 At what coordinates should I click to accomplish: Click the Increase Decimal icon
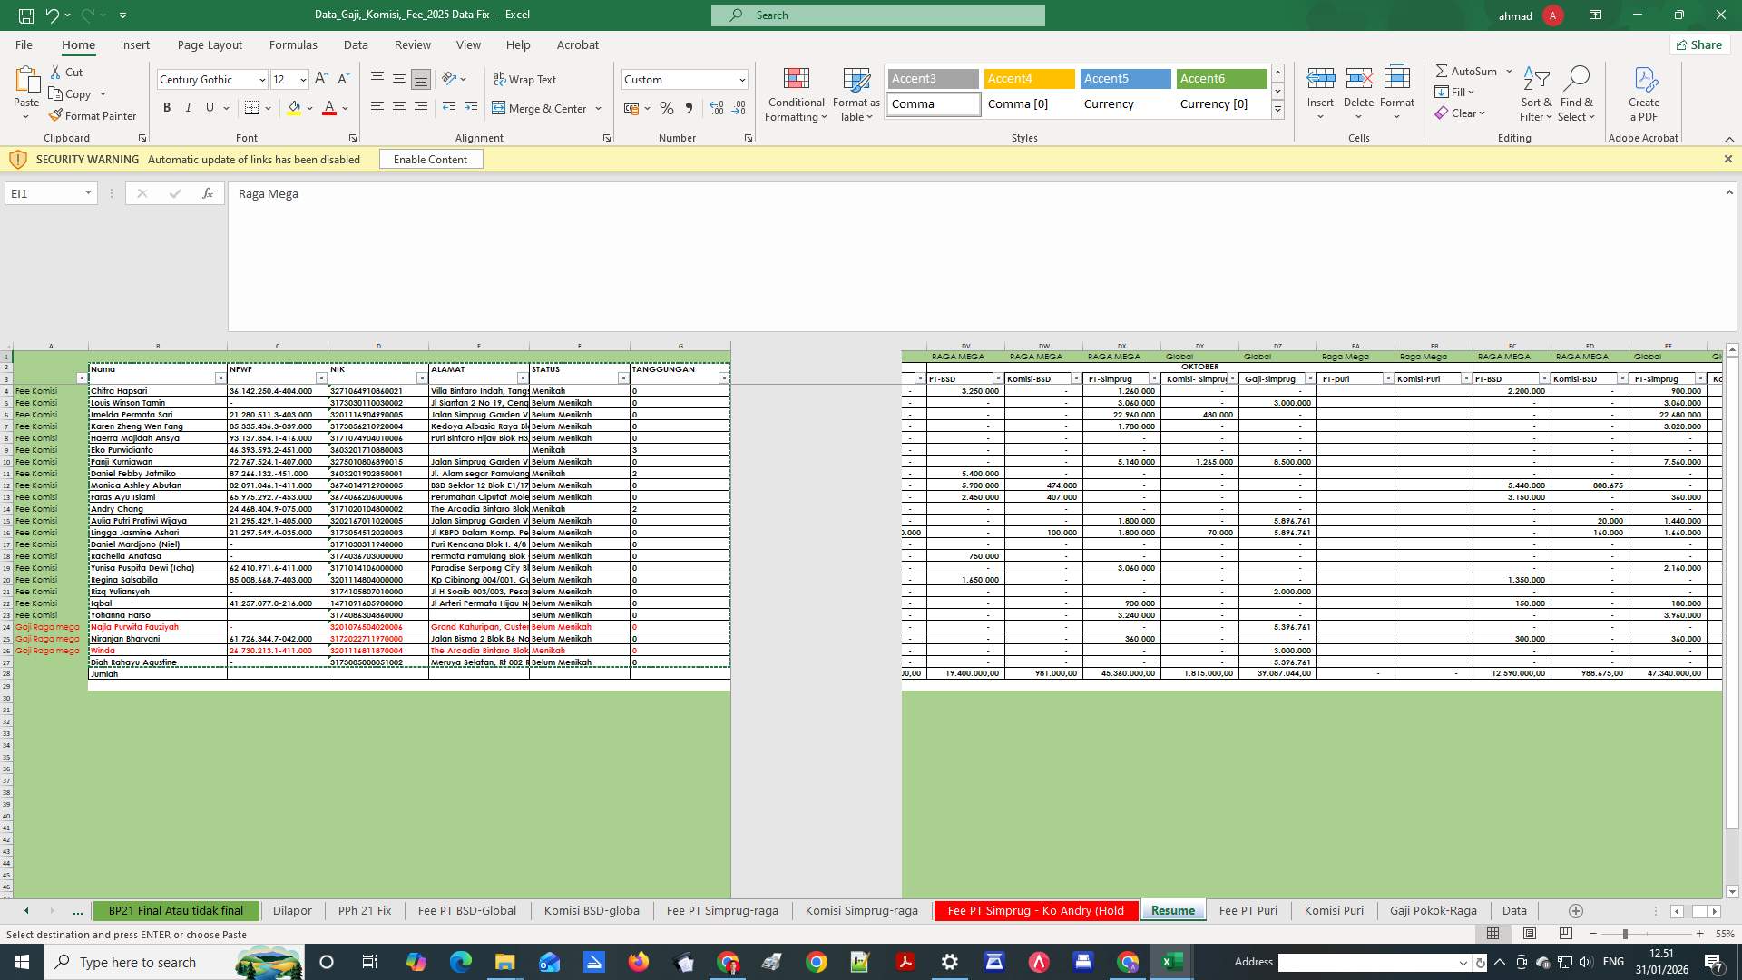[x=717, y=108]
